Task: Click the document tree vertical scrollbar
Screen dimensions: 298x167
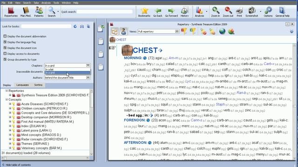Action: click(91, 122)
